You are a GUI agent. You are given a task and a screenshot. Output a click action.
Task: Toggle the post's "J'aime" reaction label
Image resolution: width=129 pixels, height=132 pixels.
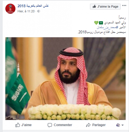click(26, 125)
